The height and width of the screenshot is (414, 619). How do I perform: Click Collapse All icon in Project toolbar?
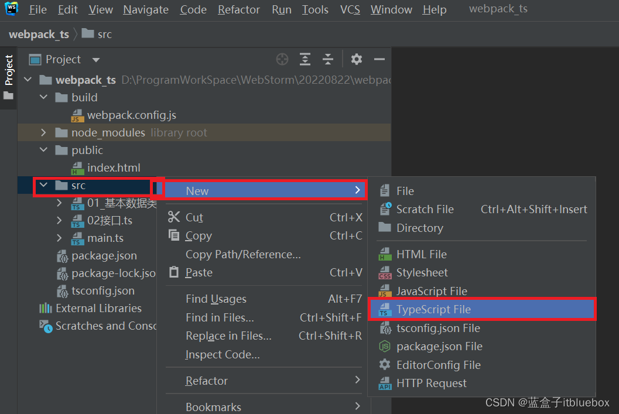pos(328,59)
